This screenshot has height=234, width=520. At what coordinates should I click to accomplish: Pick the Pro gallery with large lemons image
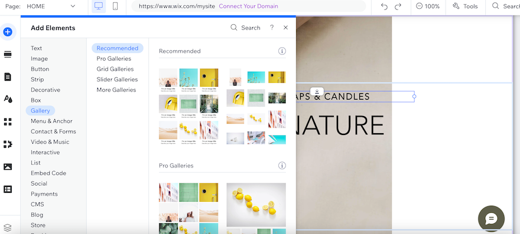[x=256, y=208]
